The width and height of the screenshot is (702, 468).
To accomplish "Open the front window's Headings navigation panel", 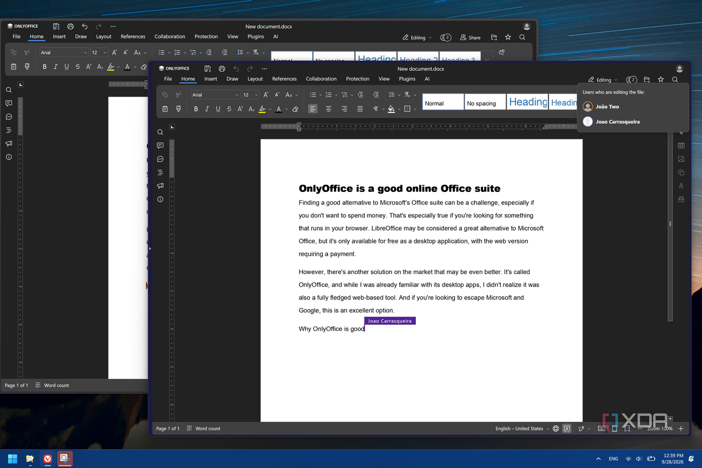I will [x=160, y=172].
